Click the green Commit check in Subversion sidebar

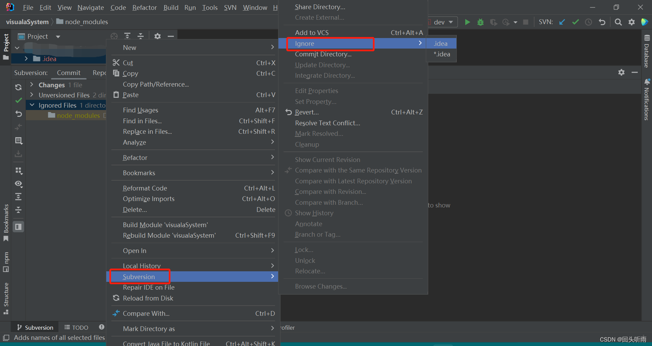(x=18, y=101)
